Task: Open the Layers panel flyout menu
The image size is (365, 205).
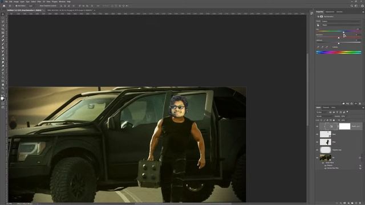Action: (x=363, y=108)
